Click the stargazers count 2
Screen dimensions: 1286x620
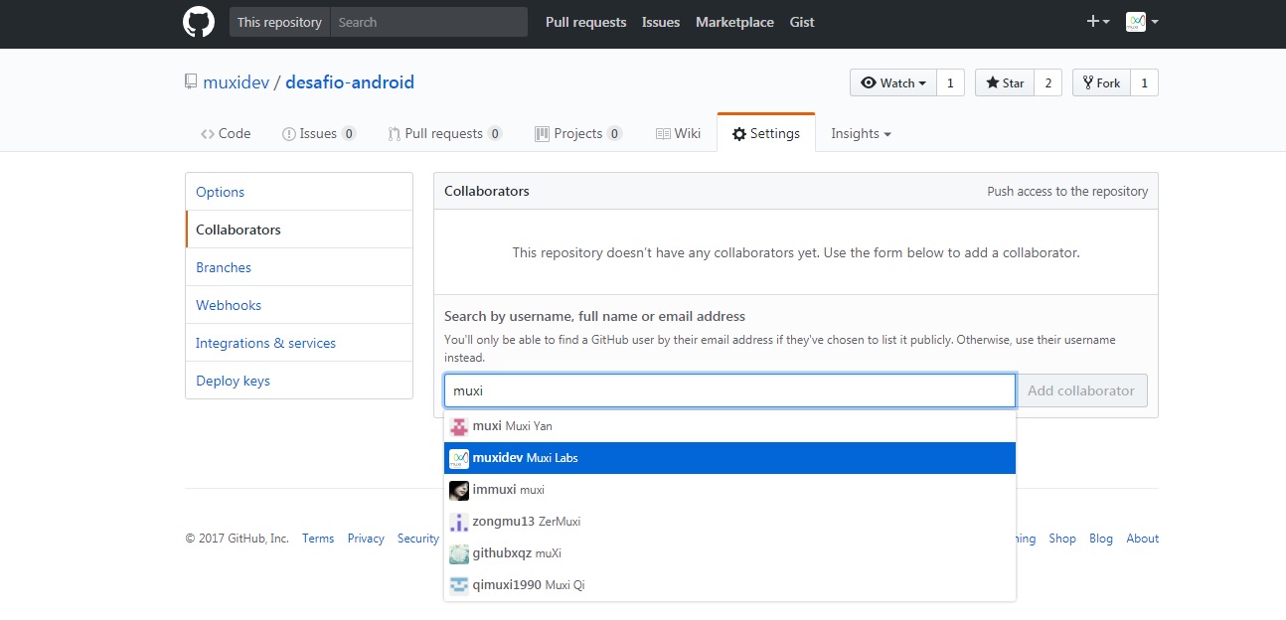pyautogui.click(x=1047, y=83)
